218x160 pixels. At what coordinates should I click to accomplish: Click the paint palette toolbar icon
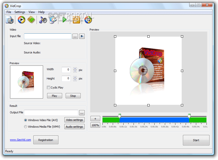click(x=53, y=20)
